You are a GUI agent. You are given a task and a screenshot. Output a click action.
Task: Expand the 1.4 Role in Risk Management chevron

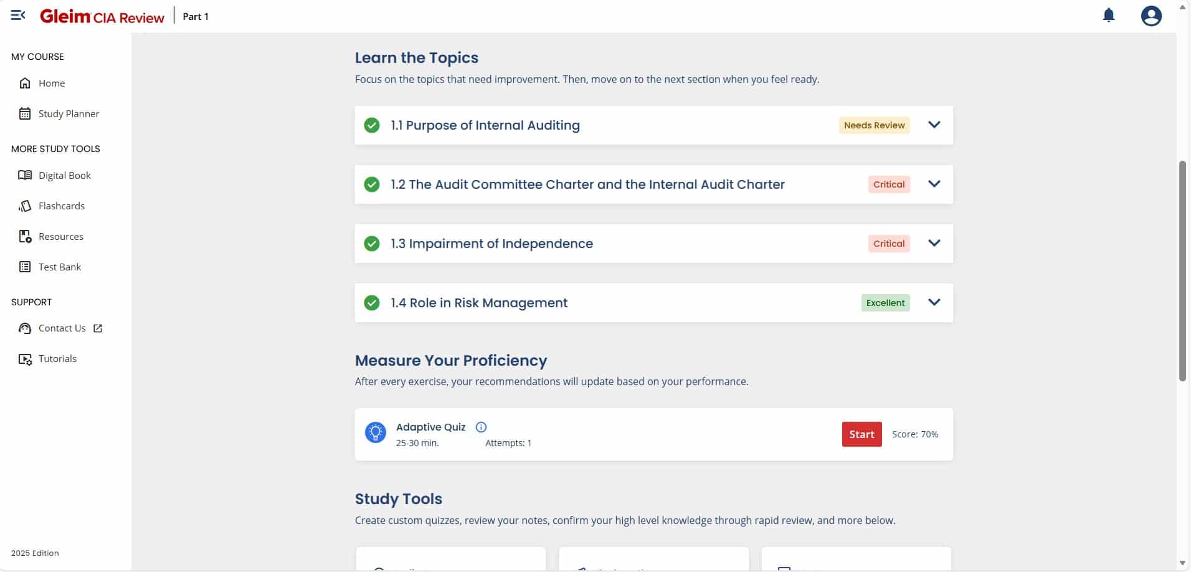click(x=934, y=302)
